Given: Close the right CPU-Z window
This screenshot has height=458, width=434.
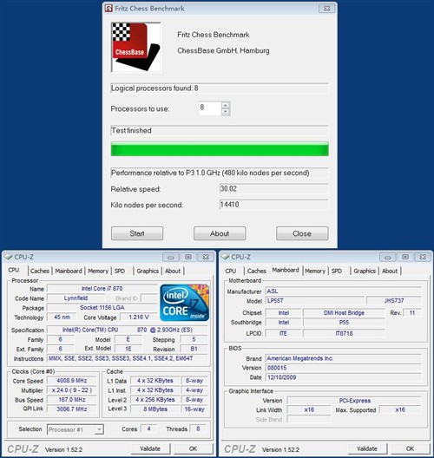Looking at the screenshot, I should click(423, 257).
